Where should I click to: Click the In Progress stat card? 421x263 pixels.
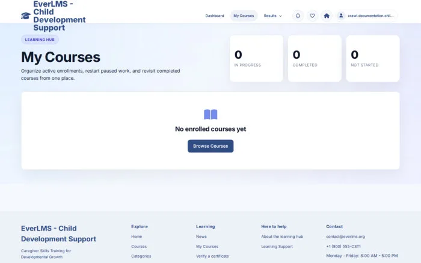[256, 58]
